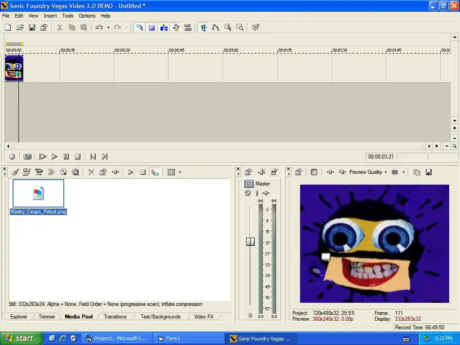The height and width of the screenshot is (345, 460).
Task: Save preview snapshot to file
Action: tap(429, 172)
